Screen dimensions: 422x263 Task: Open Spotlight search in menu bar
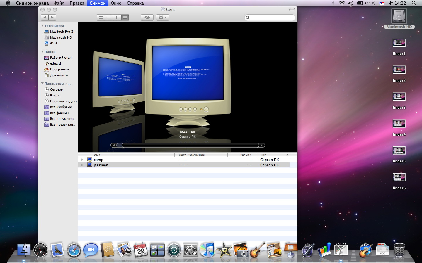(x=414, y=3)
